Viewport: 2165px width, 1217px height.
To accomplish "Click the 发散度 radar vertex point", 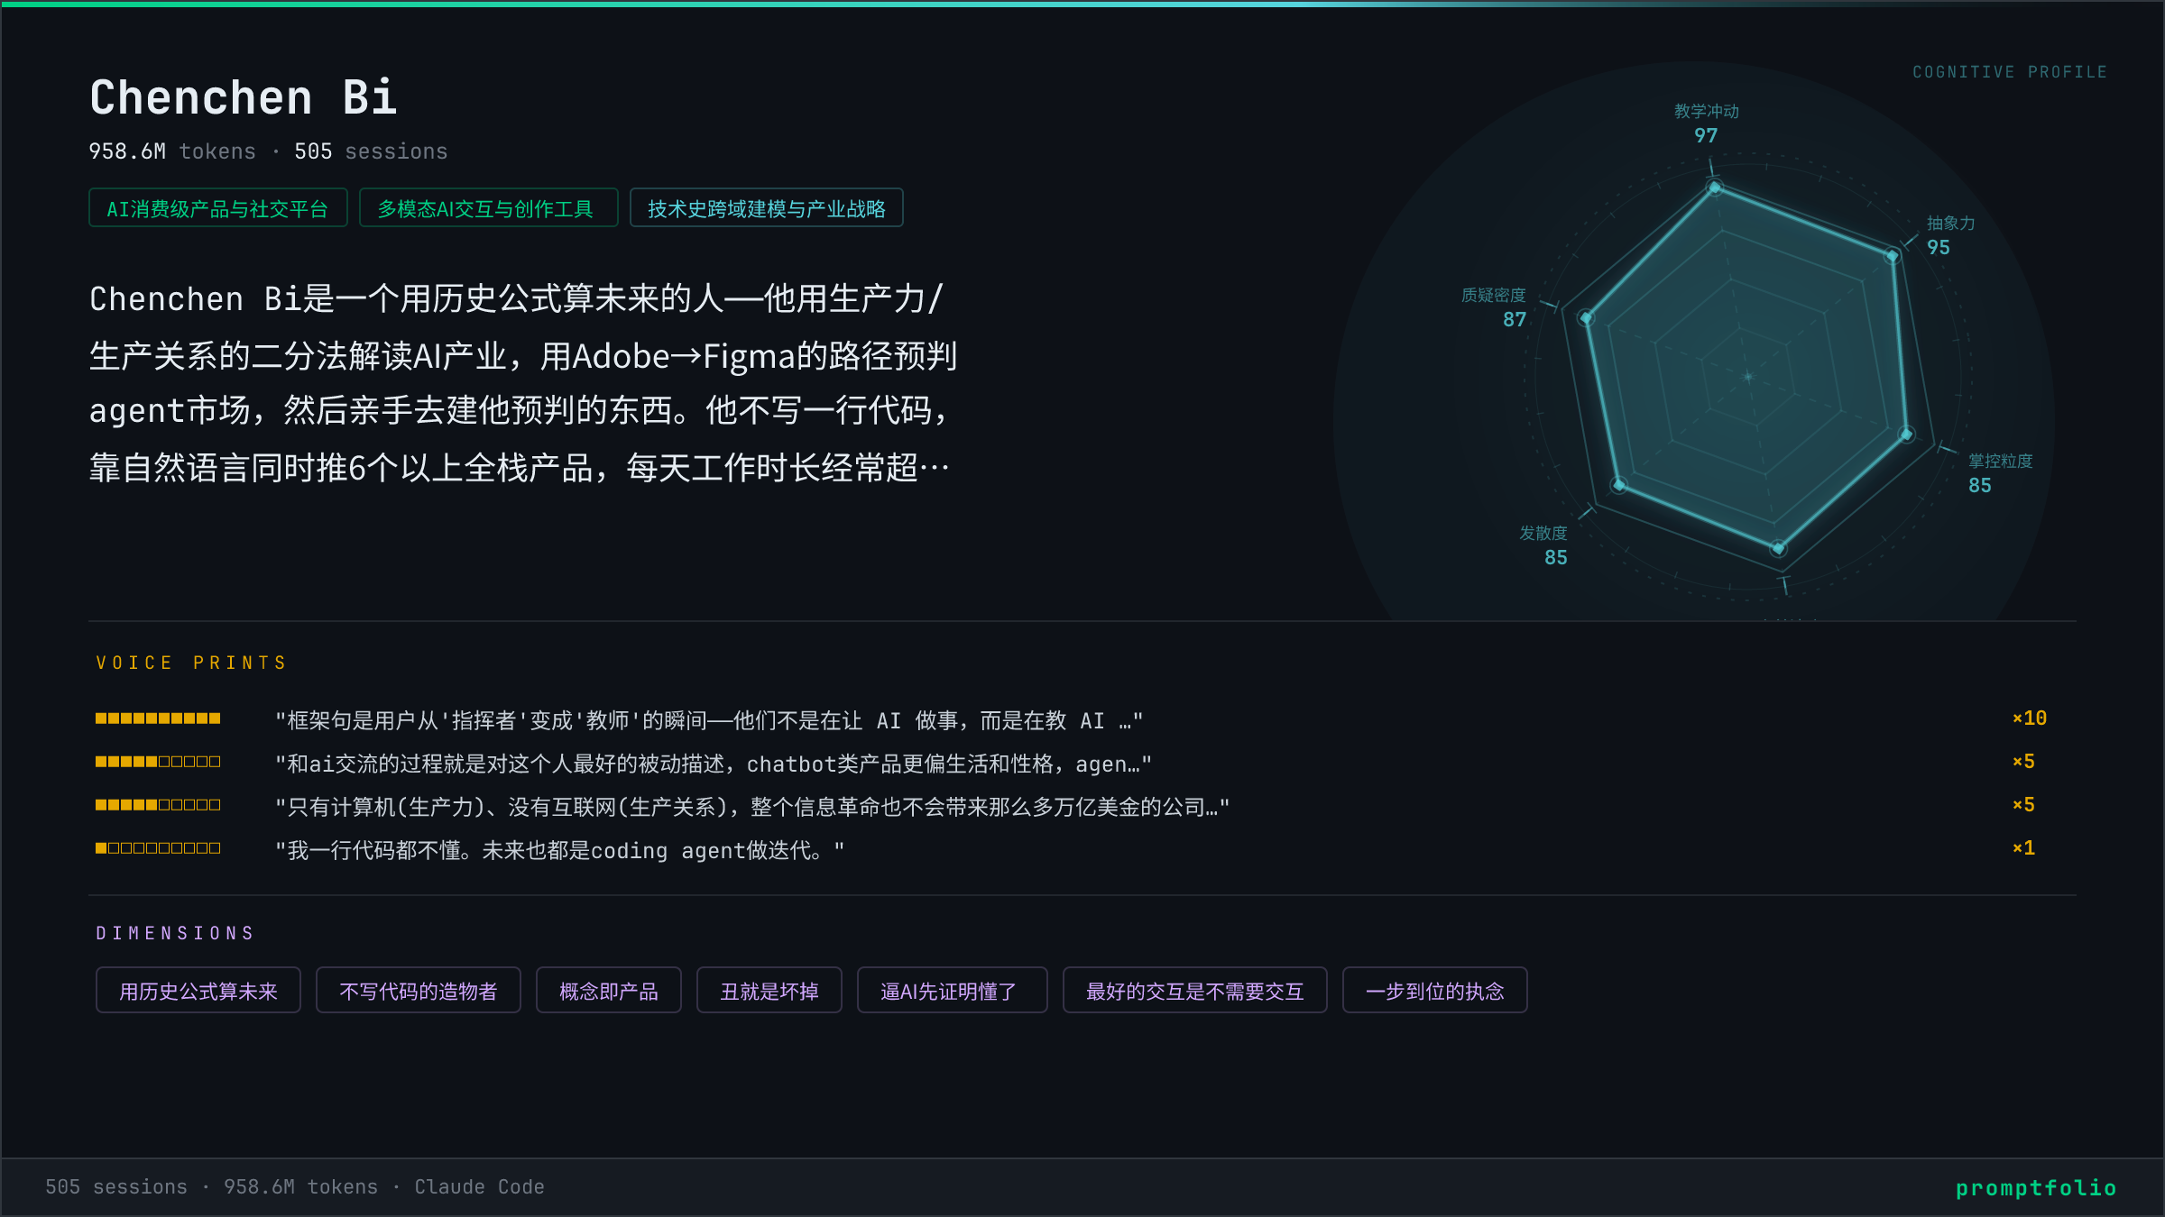I will pyautogui.click(x=1619, y=485).
